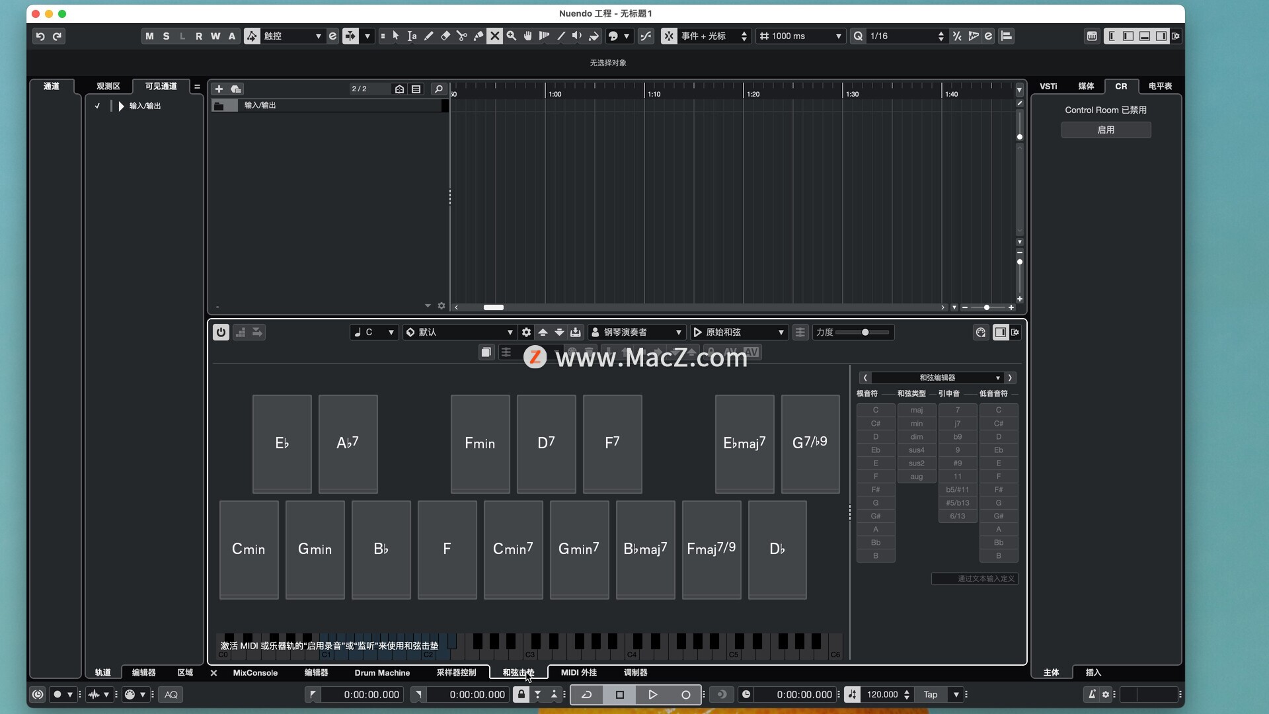Viewport: 1269px width, 714px height.
Task: Open chord pads remote control icon
Action: click(x=981, y=332)
